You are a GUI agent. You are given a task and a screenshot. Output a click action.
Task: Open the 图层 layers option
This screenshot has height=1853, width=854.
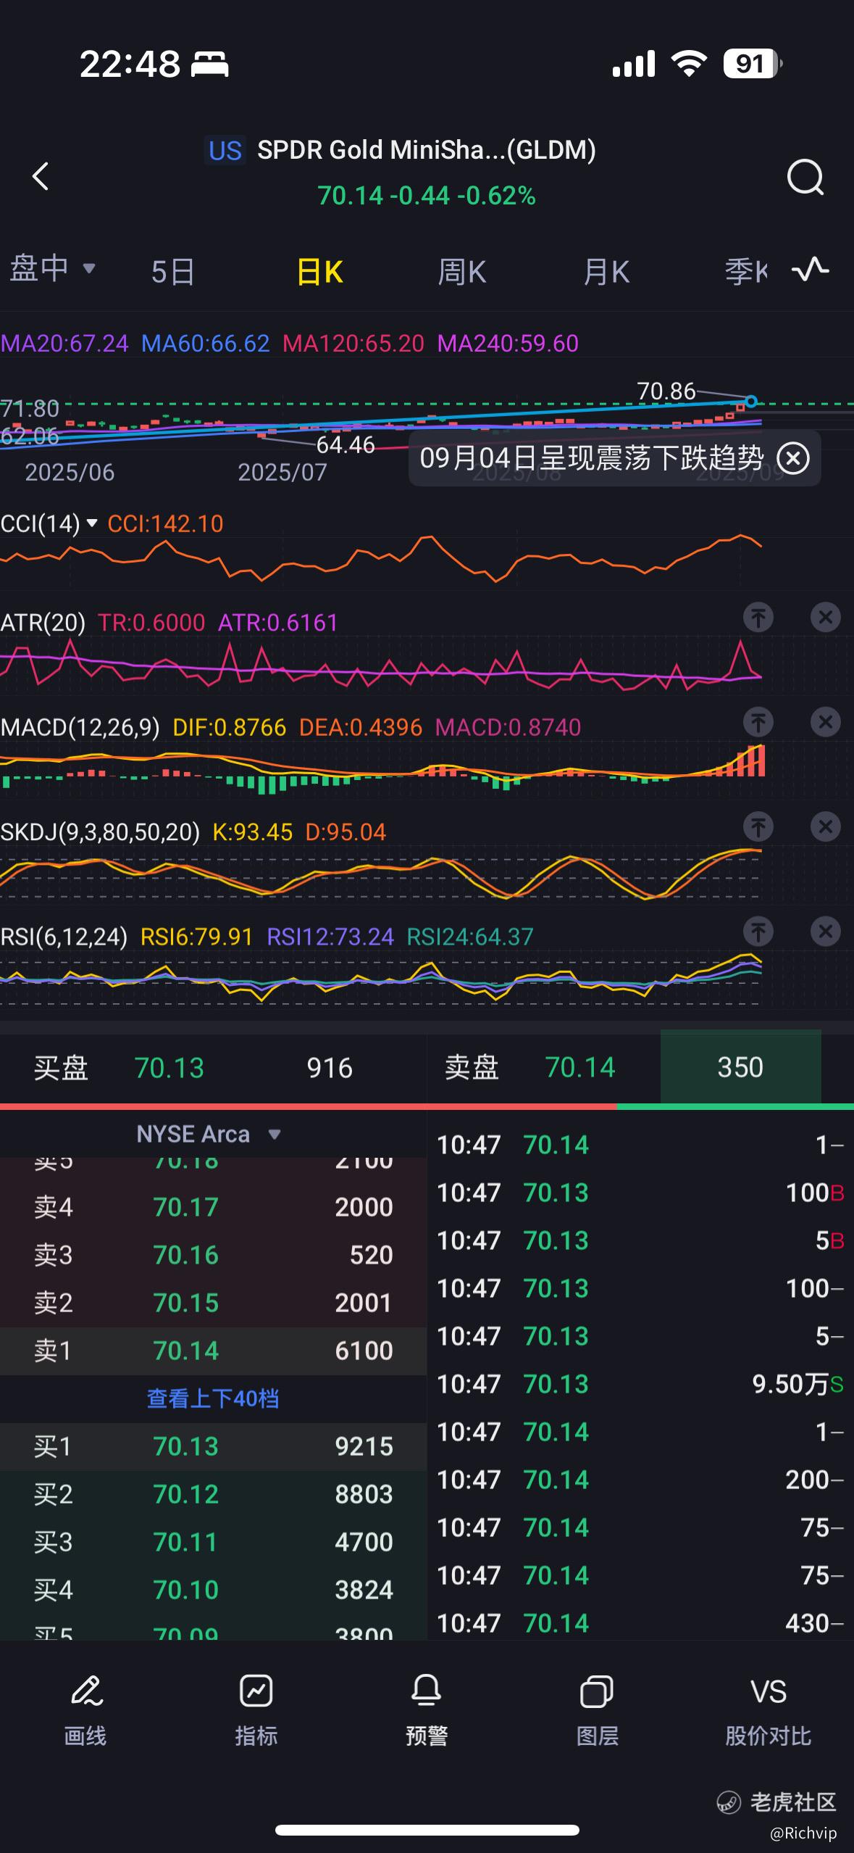(598, 1709)
